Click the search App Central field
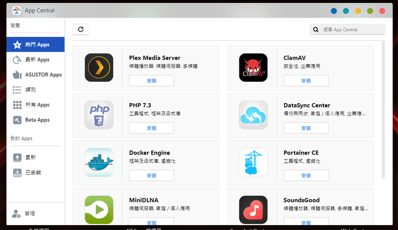The width and height of the screenshot is (398, 230). pyautogui.click(x=347, y=30)
